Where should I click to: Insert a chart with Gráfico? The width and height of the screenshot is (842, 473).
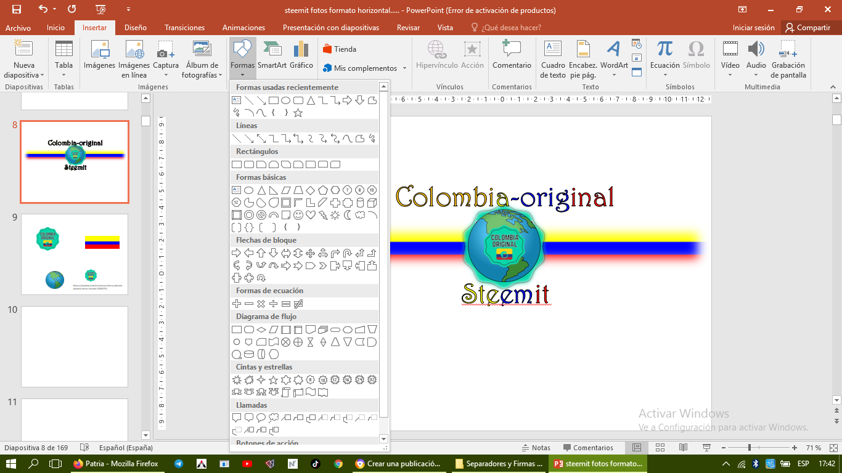coord(301,57)
